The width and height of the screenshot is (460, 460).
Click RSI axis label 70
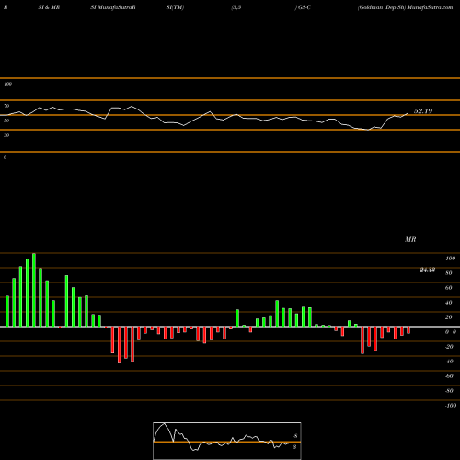pos(6,106)
